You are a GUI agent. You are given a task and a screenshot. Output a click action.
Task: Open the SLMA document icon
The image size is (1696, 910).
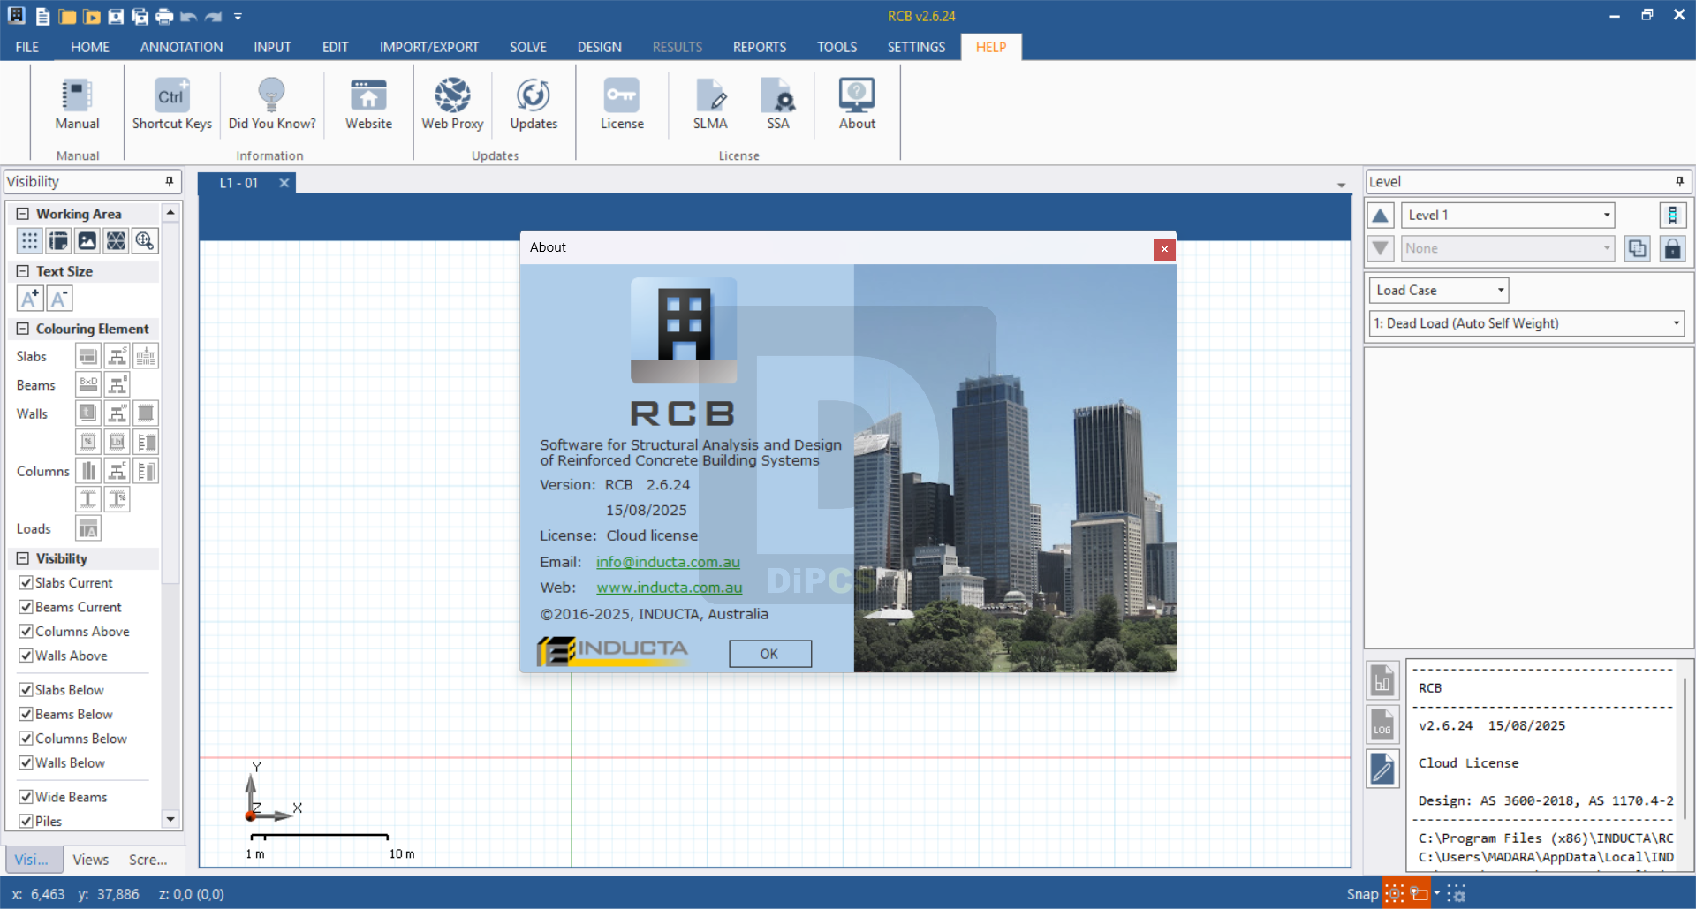coord(710,104)
